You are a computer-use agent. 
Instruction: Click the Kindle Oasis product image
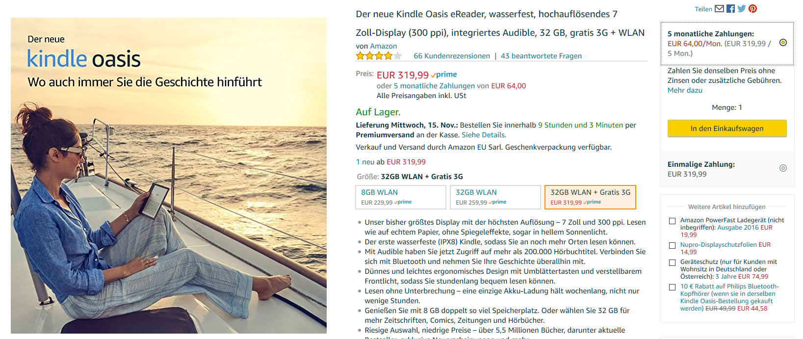tap(169, 176)
